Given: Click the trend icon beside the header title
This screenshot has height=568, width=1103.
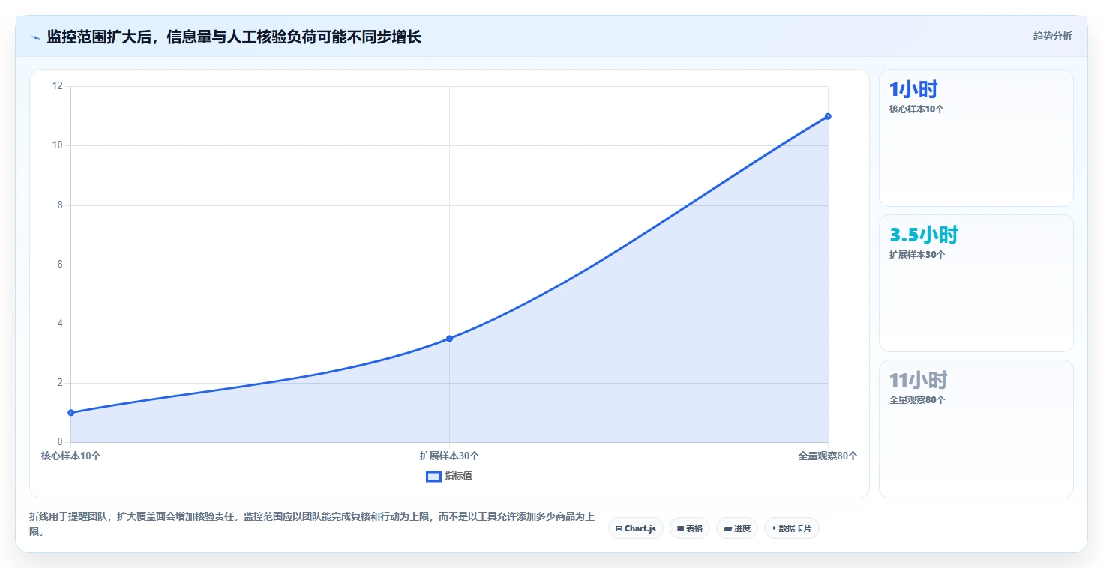Looking at the screenshot, I should (35, 37).
